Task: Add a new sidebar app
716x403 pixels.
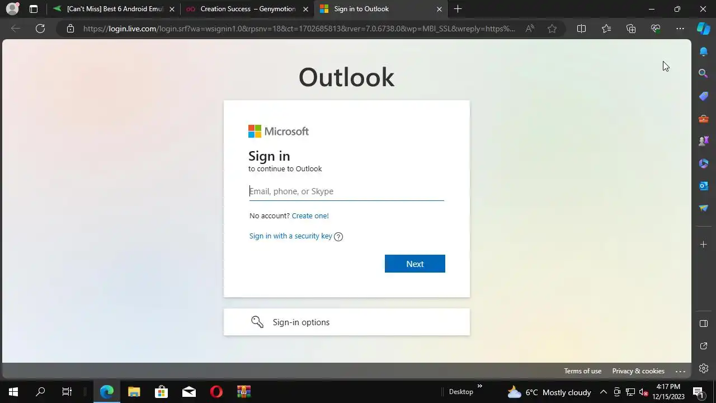Action: click(704, 244)
